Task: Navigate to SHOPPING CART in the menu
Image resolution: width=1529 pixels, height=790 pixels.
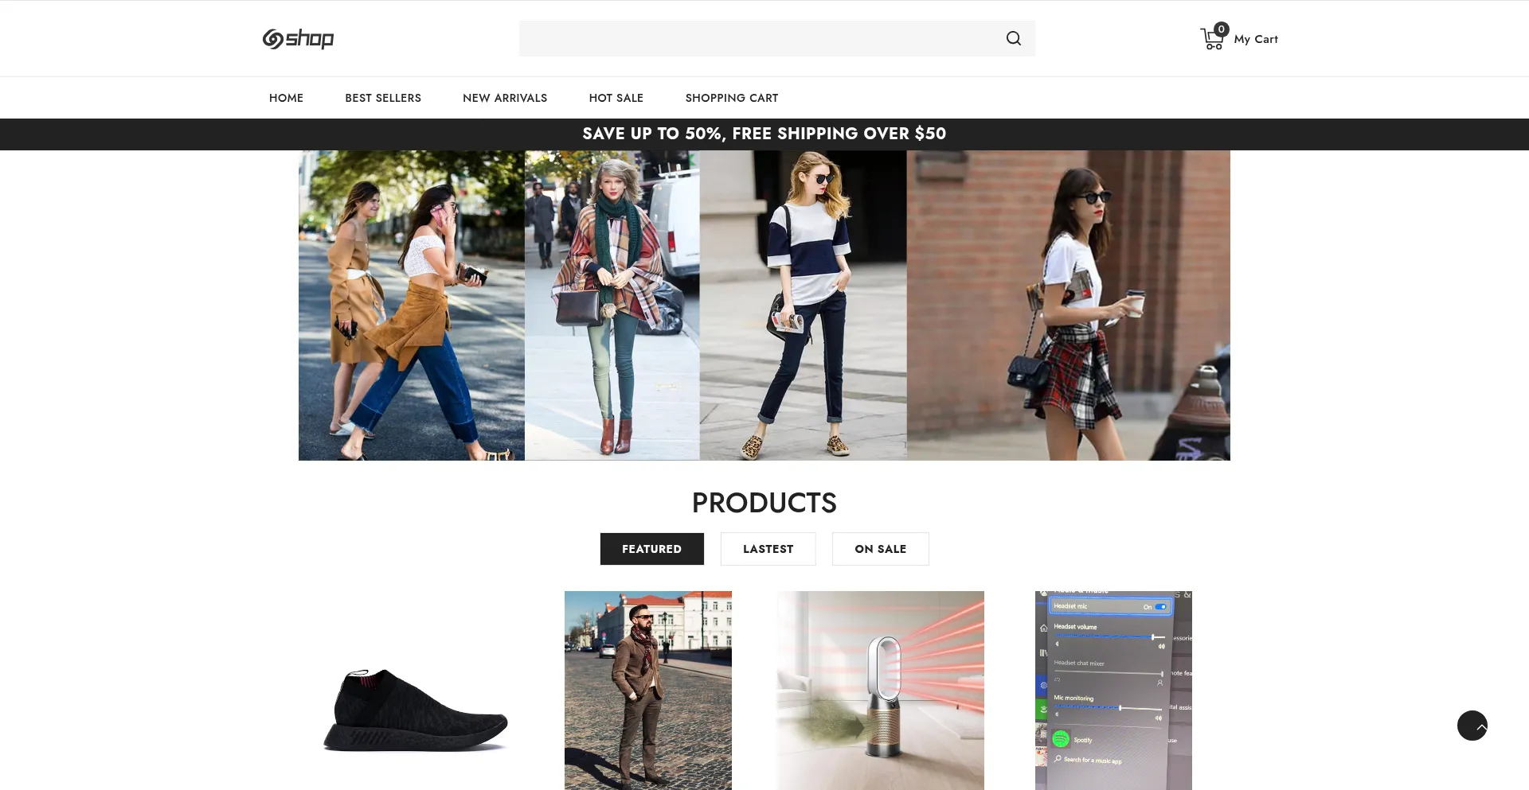Action: pyautogui.click(x=731, y=98)
